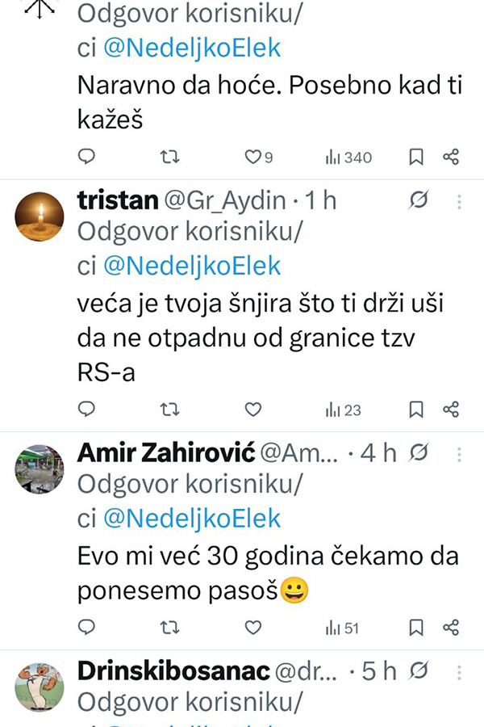Screen dimensions: 484x727
Task: View analytics showing 340 views
Action: pyautogui.click(x=348, y=158)
